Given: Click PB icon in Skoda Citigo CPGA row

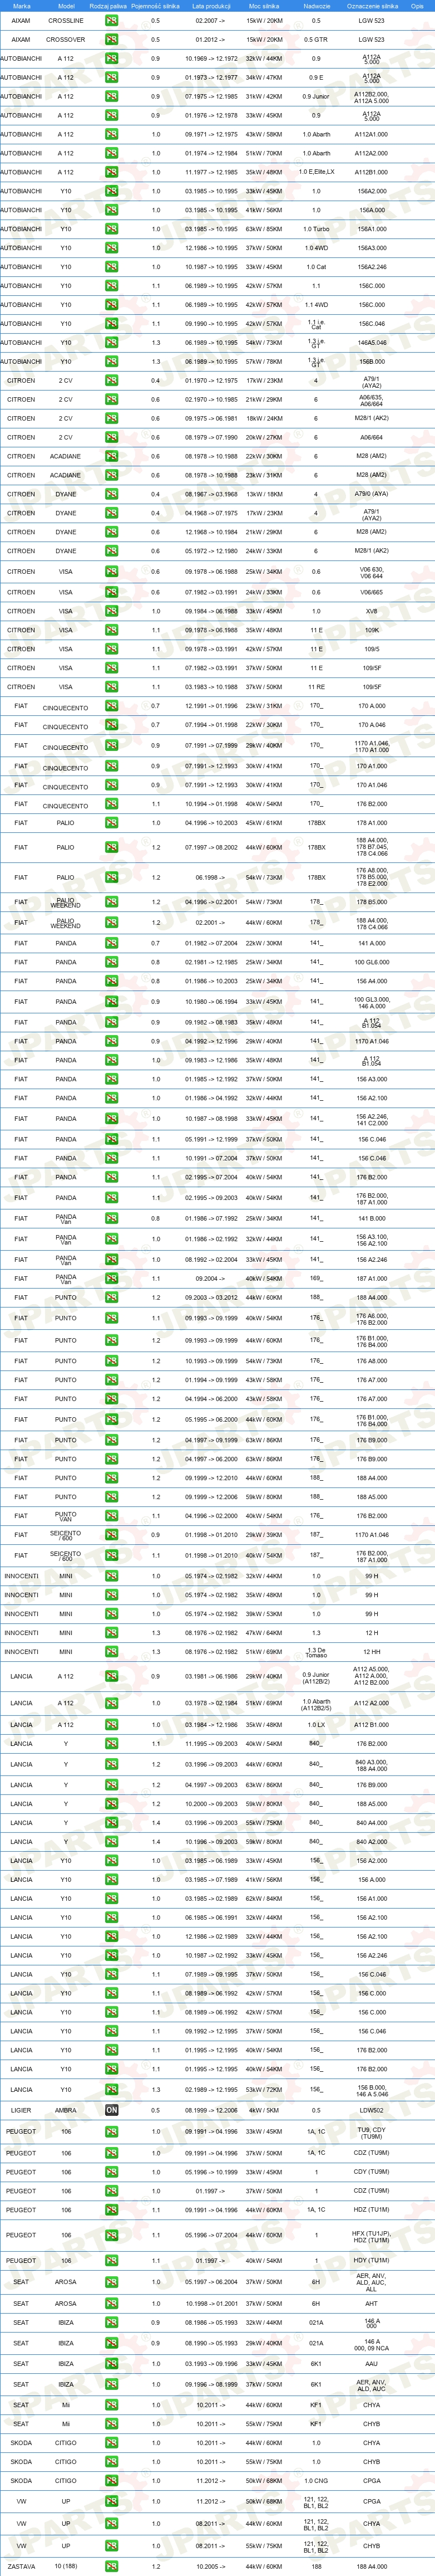Looking at the screenshot, I should pyautogui.click(x=112, y=2481).
